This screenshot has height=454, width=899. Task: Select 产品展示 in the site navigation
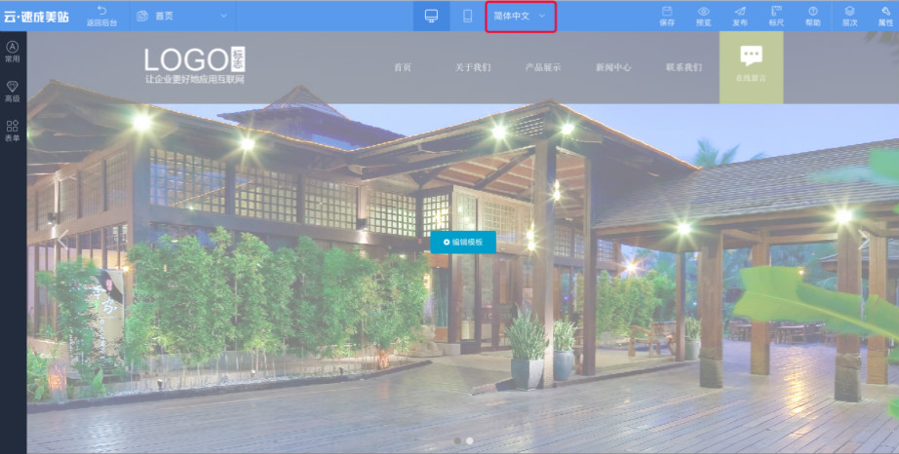pos(543,68)
